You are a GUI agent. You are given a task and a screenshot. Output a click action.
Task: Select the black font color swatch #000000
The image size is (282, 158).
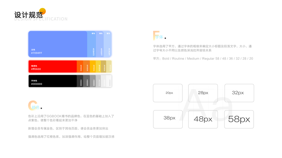53,81
